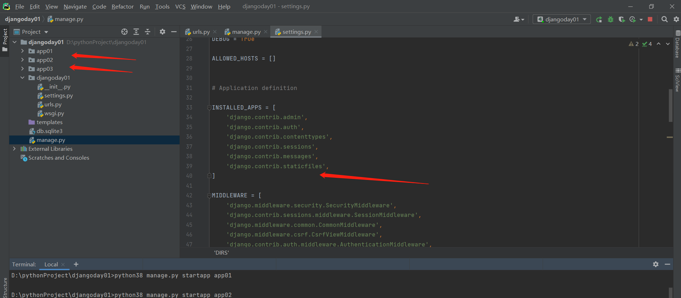
Task: Expand the profiler options arrow
Action: pos(641,20)
